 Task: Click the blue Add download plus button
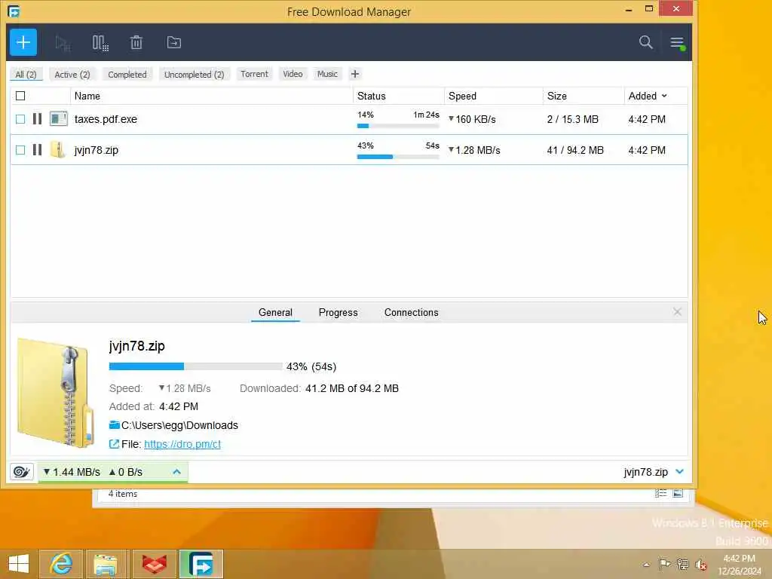[x=23, y=42]
